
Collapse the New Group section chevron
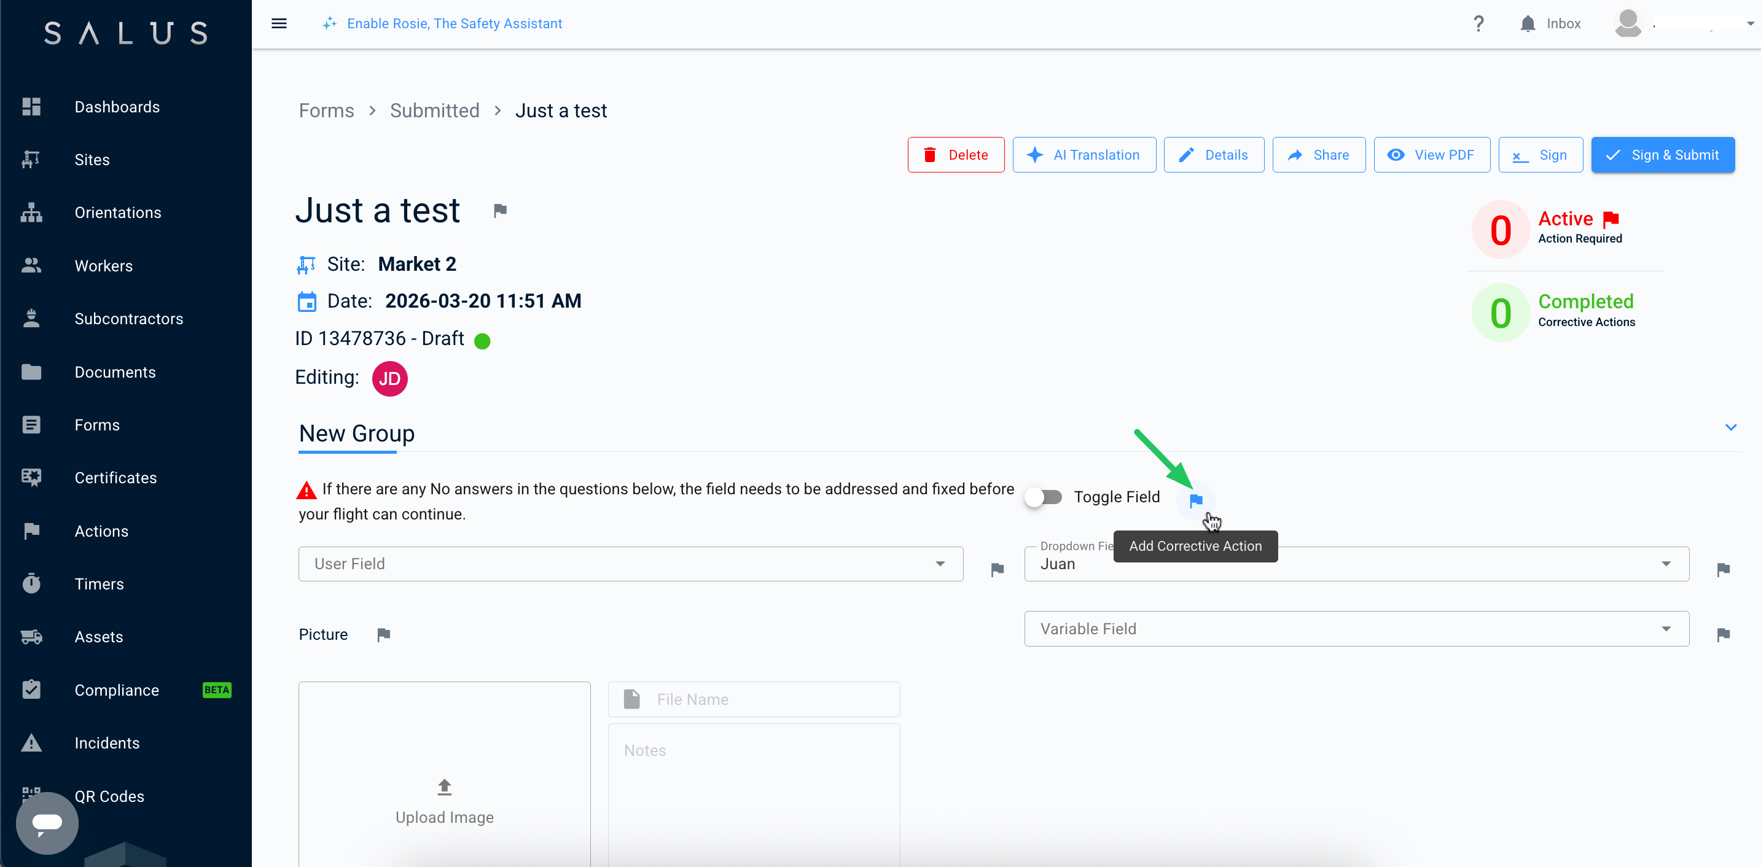point(1730,427)
